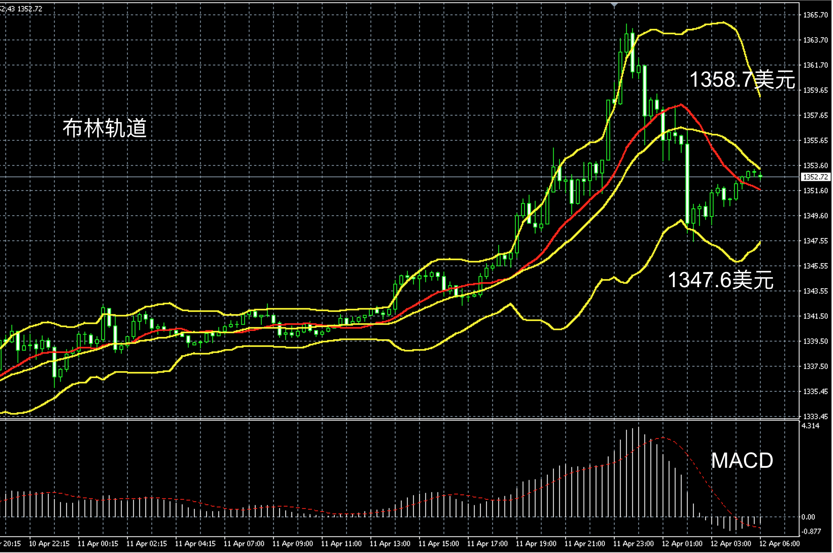833x553 pixels.
Task: Click the MACD text label
Action: [x=742, y=461]
